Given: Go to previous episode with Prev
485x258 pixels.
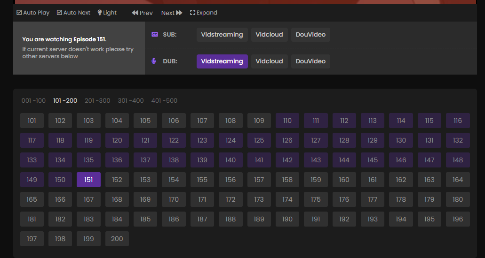Looking at the screenshot, I should click(x=142, y=13).
